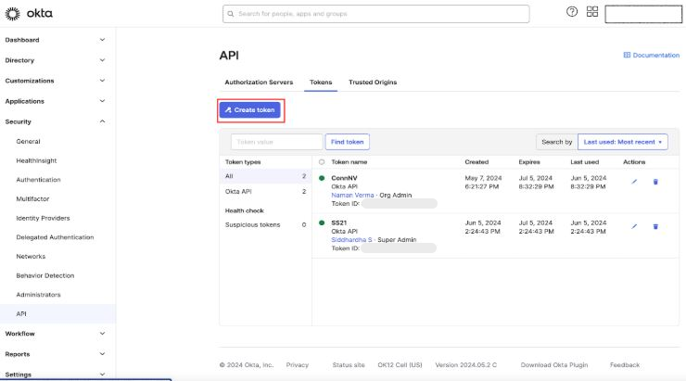The height and width of the screenshot is (381, 686).
Task: Click the Version 2024.05.2 C footer link
Action: tap(466, 365)
